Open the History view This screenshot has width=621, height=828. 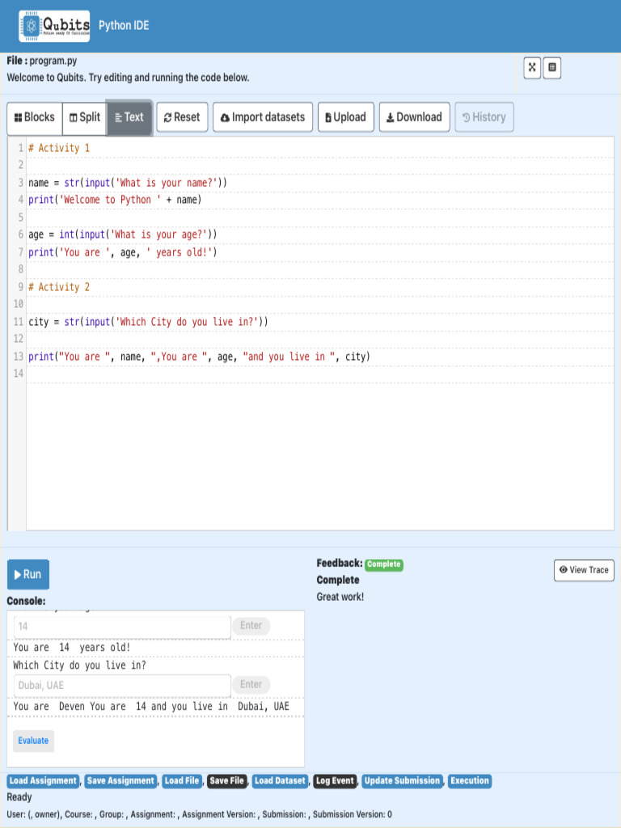click(x=484, y=117)
